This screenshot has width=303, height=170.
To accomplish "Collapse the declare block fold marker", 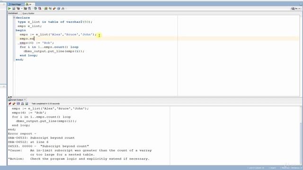I will [14, 17].
